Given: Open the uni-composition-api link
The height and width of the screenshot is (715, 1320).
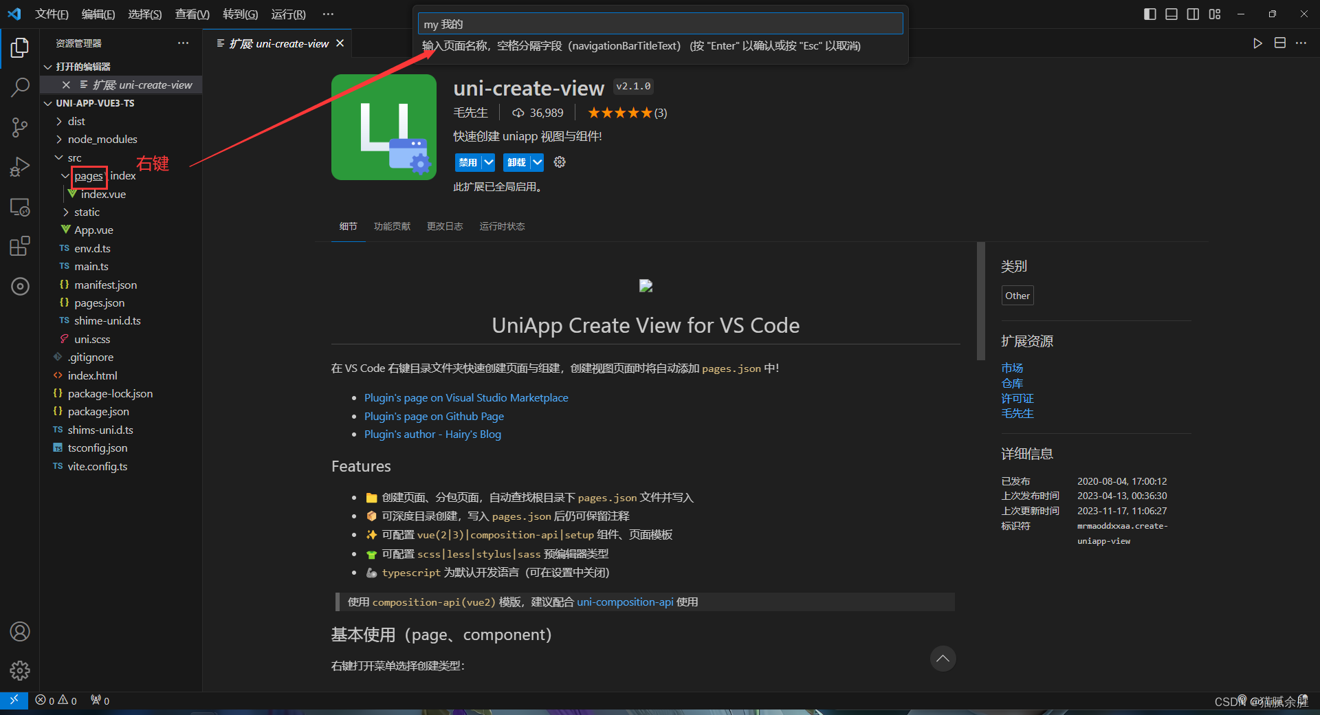Looking at the screenshot, I should [625, 602].
